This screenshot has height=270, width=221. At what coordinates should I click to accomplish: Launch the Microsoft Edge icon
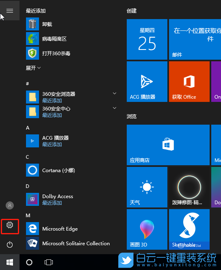tap(32, 229)
